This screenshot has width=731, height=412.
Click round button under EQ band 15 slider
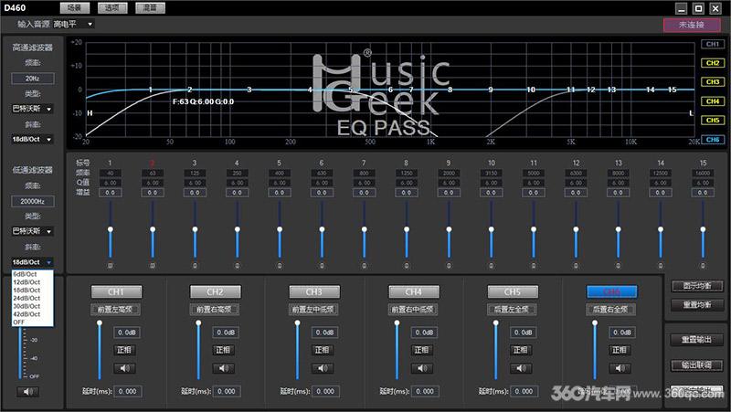(703, 266)
